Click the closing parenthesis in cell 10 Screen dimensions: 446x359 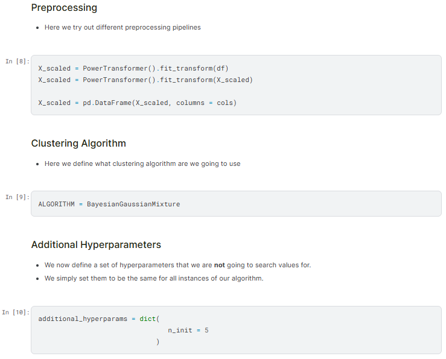tap(158, 342)
